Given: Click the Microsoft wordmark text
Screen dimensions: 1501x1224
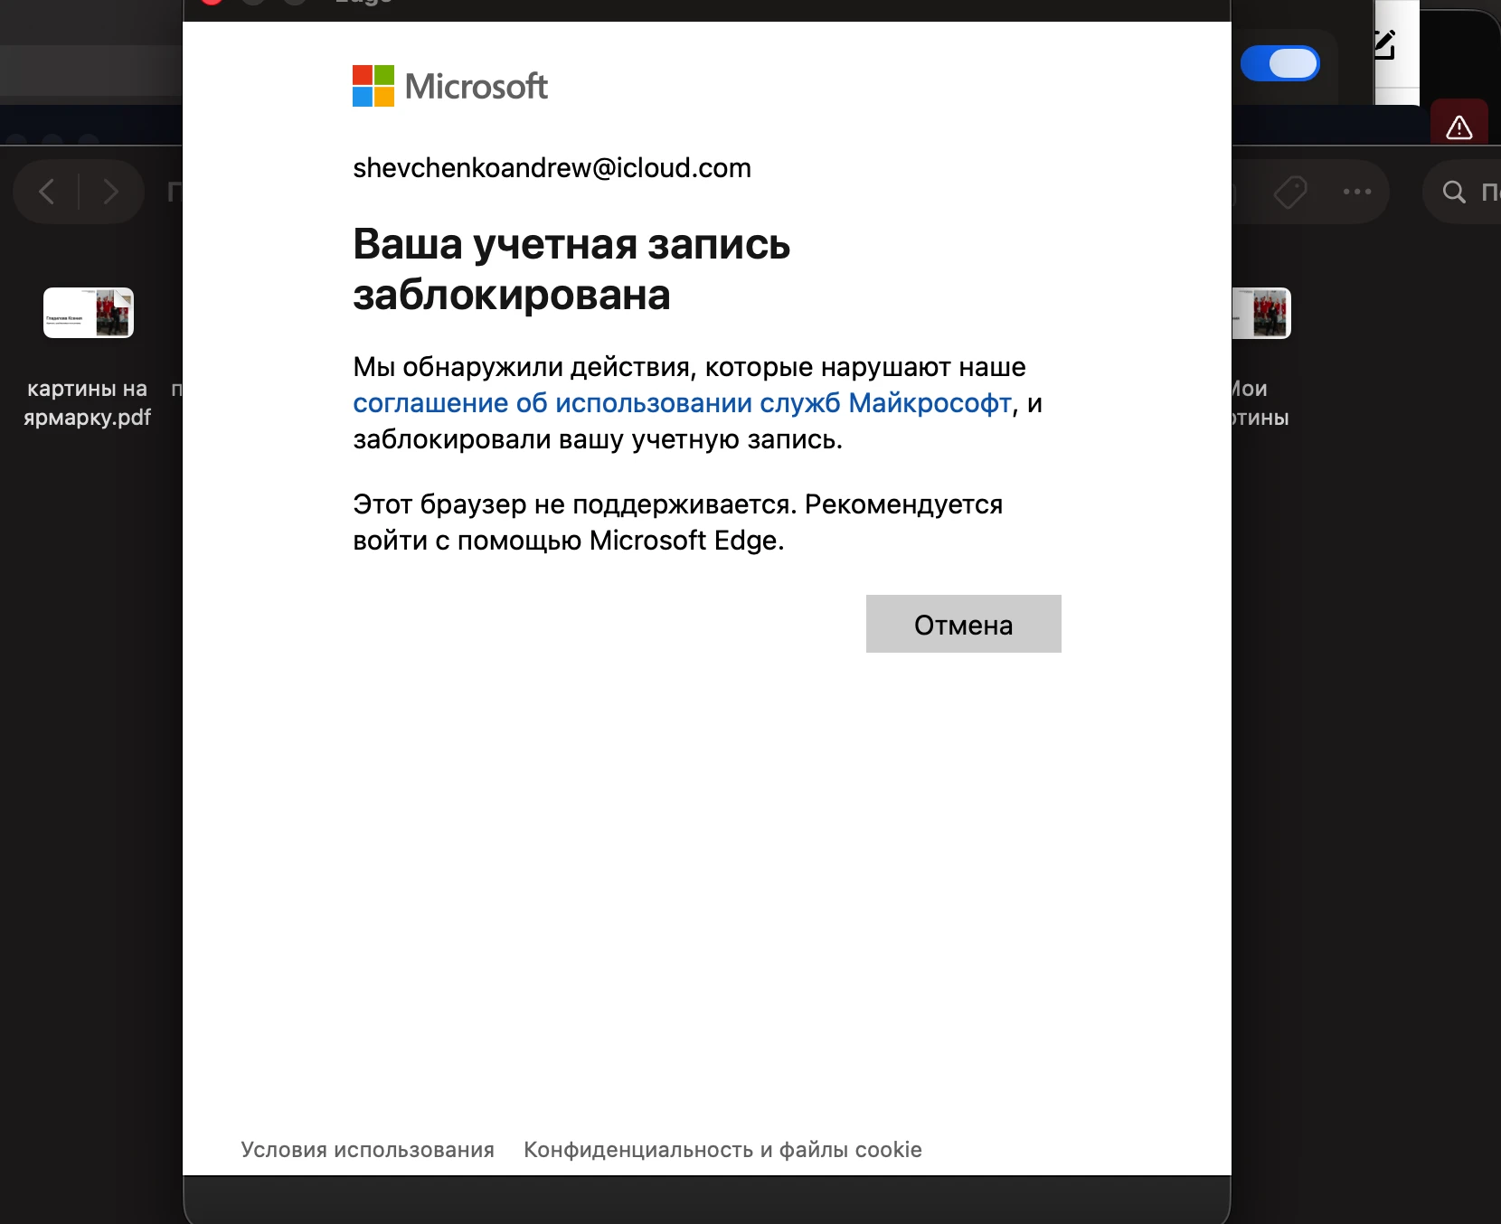Looking at the screenshot, I should coord(476,87).
